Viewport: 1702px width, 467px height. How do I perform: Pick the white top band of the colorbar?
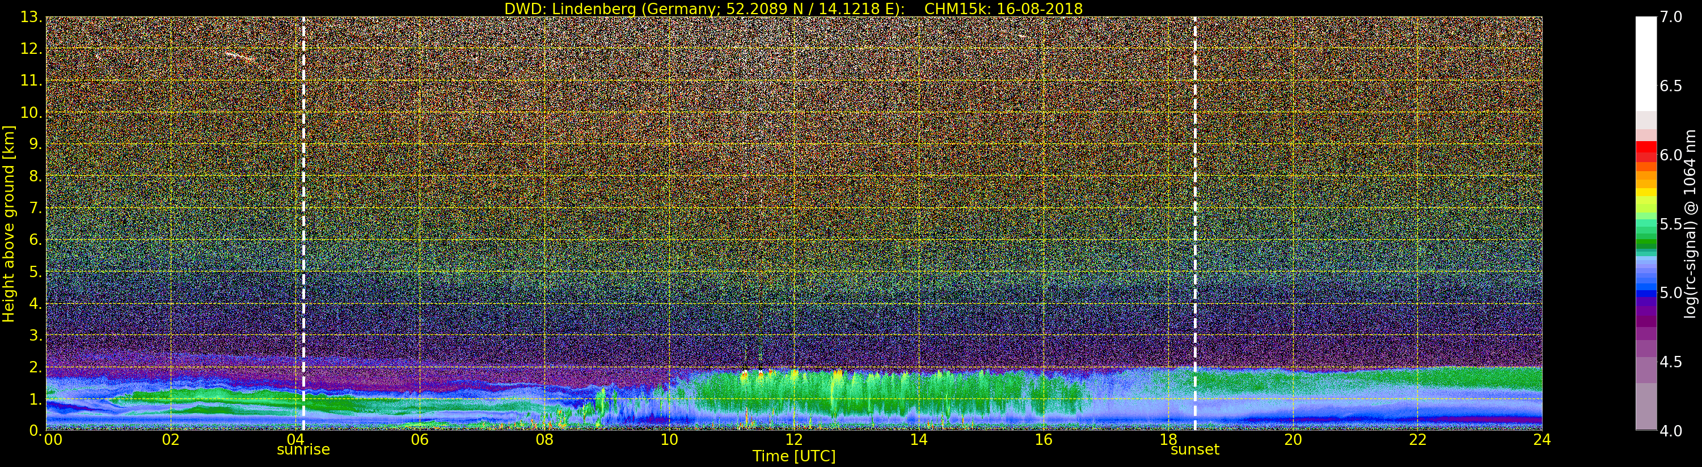pyautogui.click(x=1646, y=63)
